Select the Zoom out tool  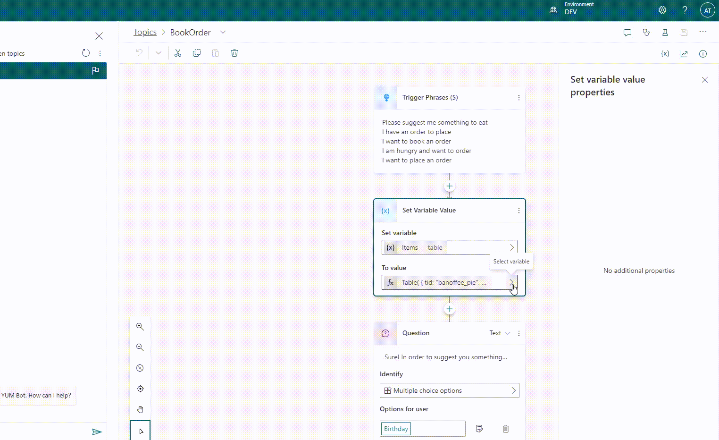point(140,347)
